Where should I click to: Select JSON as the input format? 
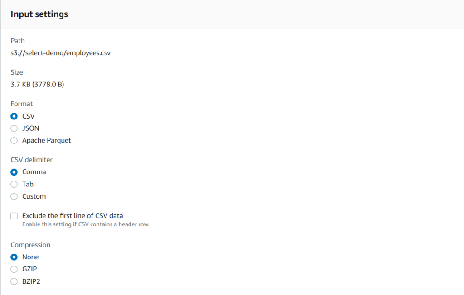click(14, 128)
